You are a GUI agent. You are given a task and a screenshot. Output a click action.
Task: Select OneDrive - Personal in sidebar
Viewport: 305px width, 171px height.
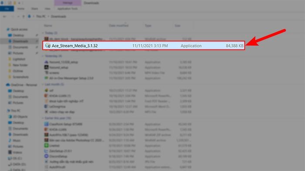[x=24, y=85]
